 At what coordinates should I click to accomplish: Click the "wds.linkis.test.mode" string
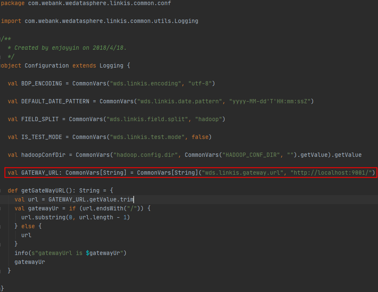coord(147,137)
